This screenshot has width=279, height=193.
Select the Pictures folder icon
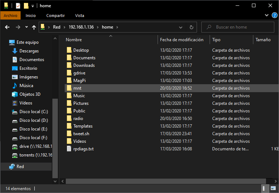click(69, 103)
